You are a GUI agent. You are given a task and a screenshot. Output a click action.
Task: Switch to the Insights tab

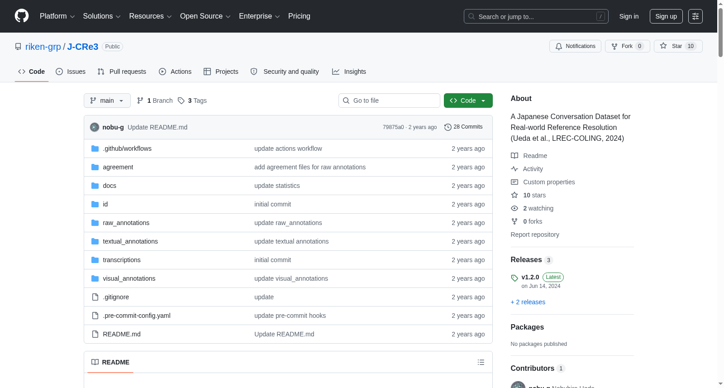[x=349, y=72]
